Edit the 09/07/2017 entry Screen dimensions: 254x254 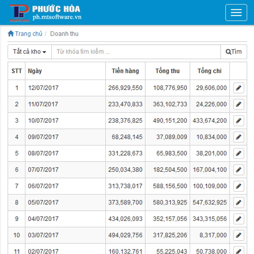click(238, 137)
